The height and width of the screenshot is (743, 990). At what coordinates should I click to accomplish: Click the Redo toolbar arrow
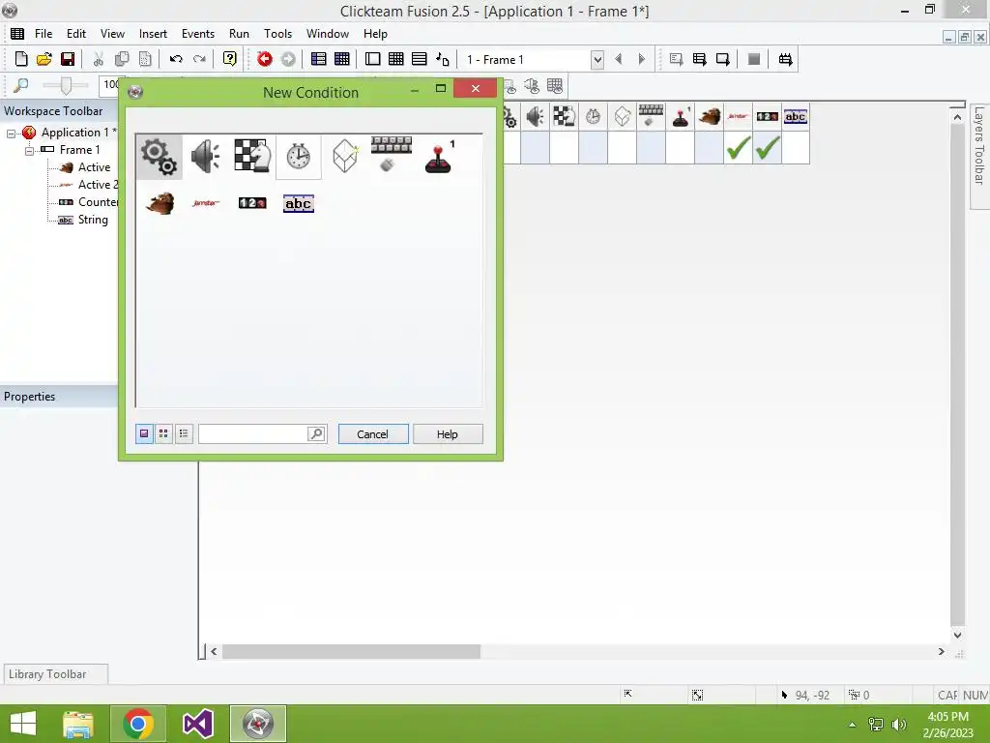tap(199, 59)
